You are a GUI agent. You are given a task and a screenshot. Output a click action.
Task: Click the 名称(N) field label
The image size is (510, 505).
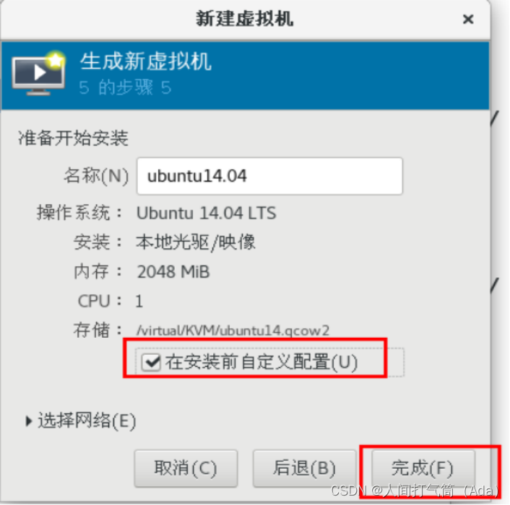pyautogui.click(x=96, y=176)
